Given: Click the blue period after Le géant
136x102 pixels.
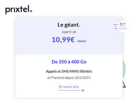Looking at the screenshot, I should pyautogui.click(x=80, y=26).
